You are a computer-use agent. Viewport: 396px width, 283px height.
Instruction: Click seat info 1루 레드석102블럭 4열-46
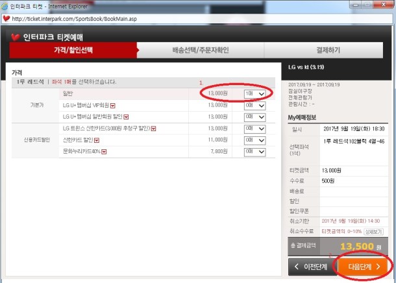(x=354, y=141)
